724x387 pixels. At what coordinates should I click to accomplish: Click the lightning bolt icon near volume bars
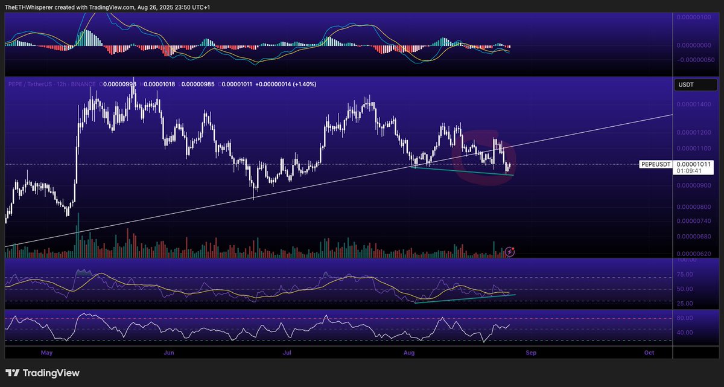[x=510, y=251]
